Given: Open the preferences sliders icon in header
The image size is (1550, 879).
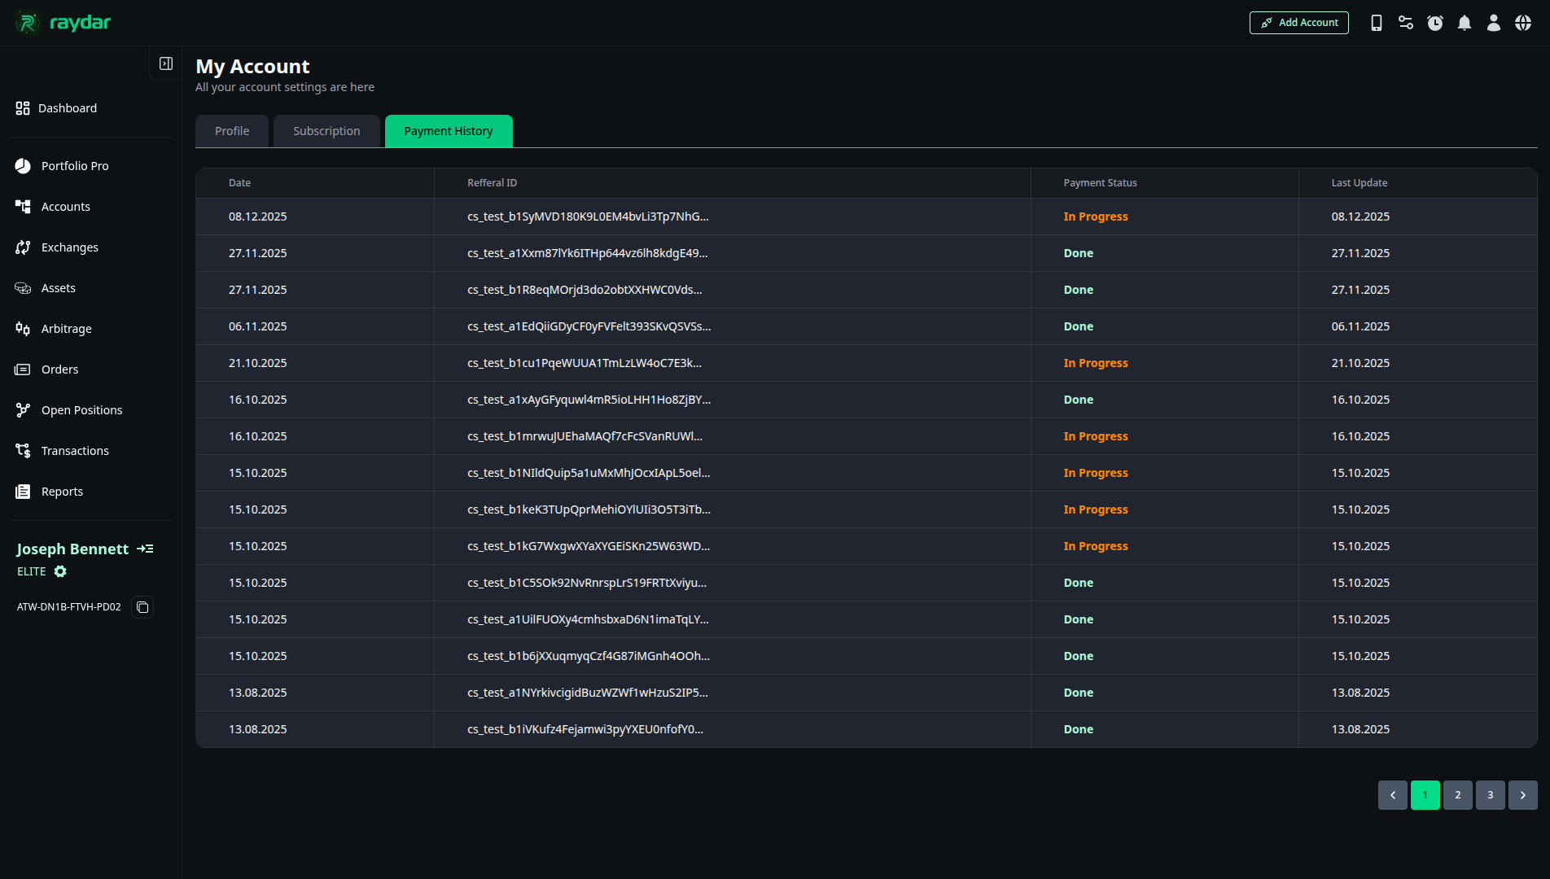Looking at the screenshot, I should click(1406, 22).
